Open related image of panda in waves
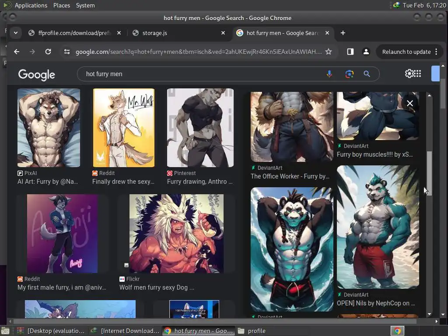 click(x=292, y=249)
